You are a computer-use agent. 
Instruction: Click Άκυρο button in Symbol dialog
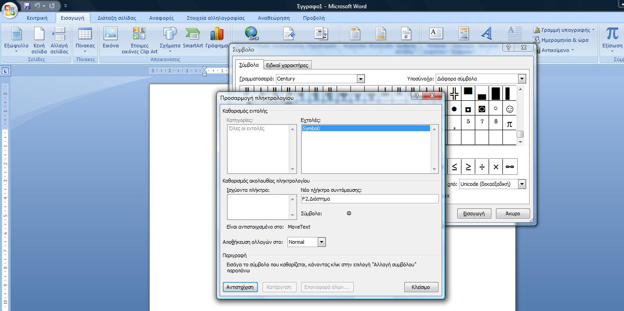click(513, 213)
